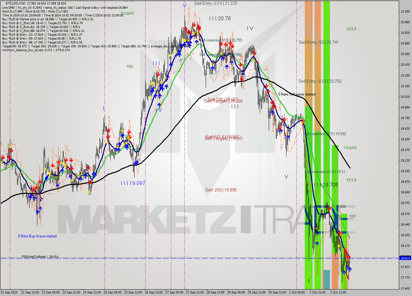
Task: Click the '1 Oct 21:00' time axis label
Action: pyautogui.click(x=318, y=292)
